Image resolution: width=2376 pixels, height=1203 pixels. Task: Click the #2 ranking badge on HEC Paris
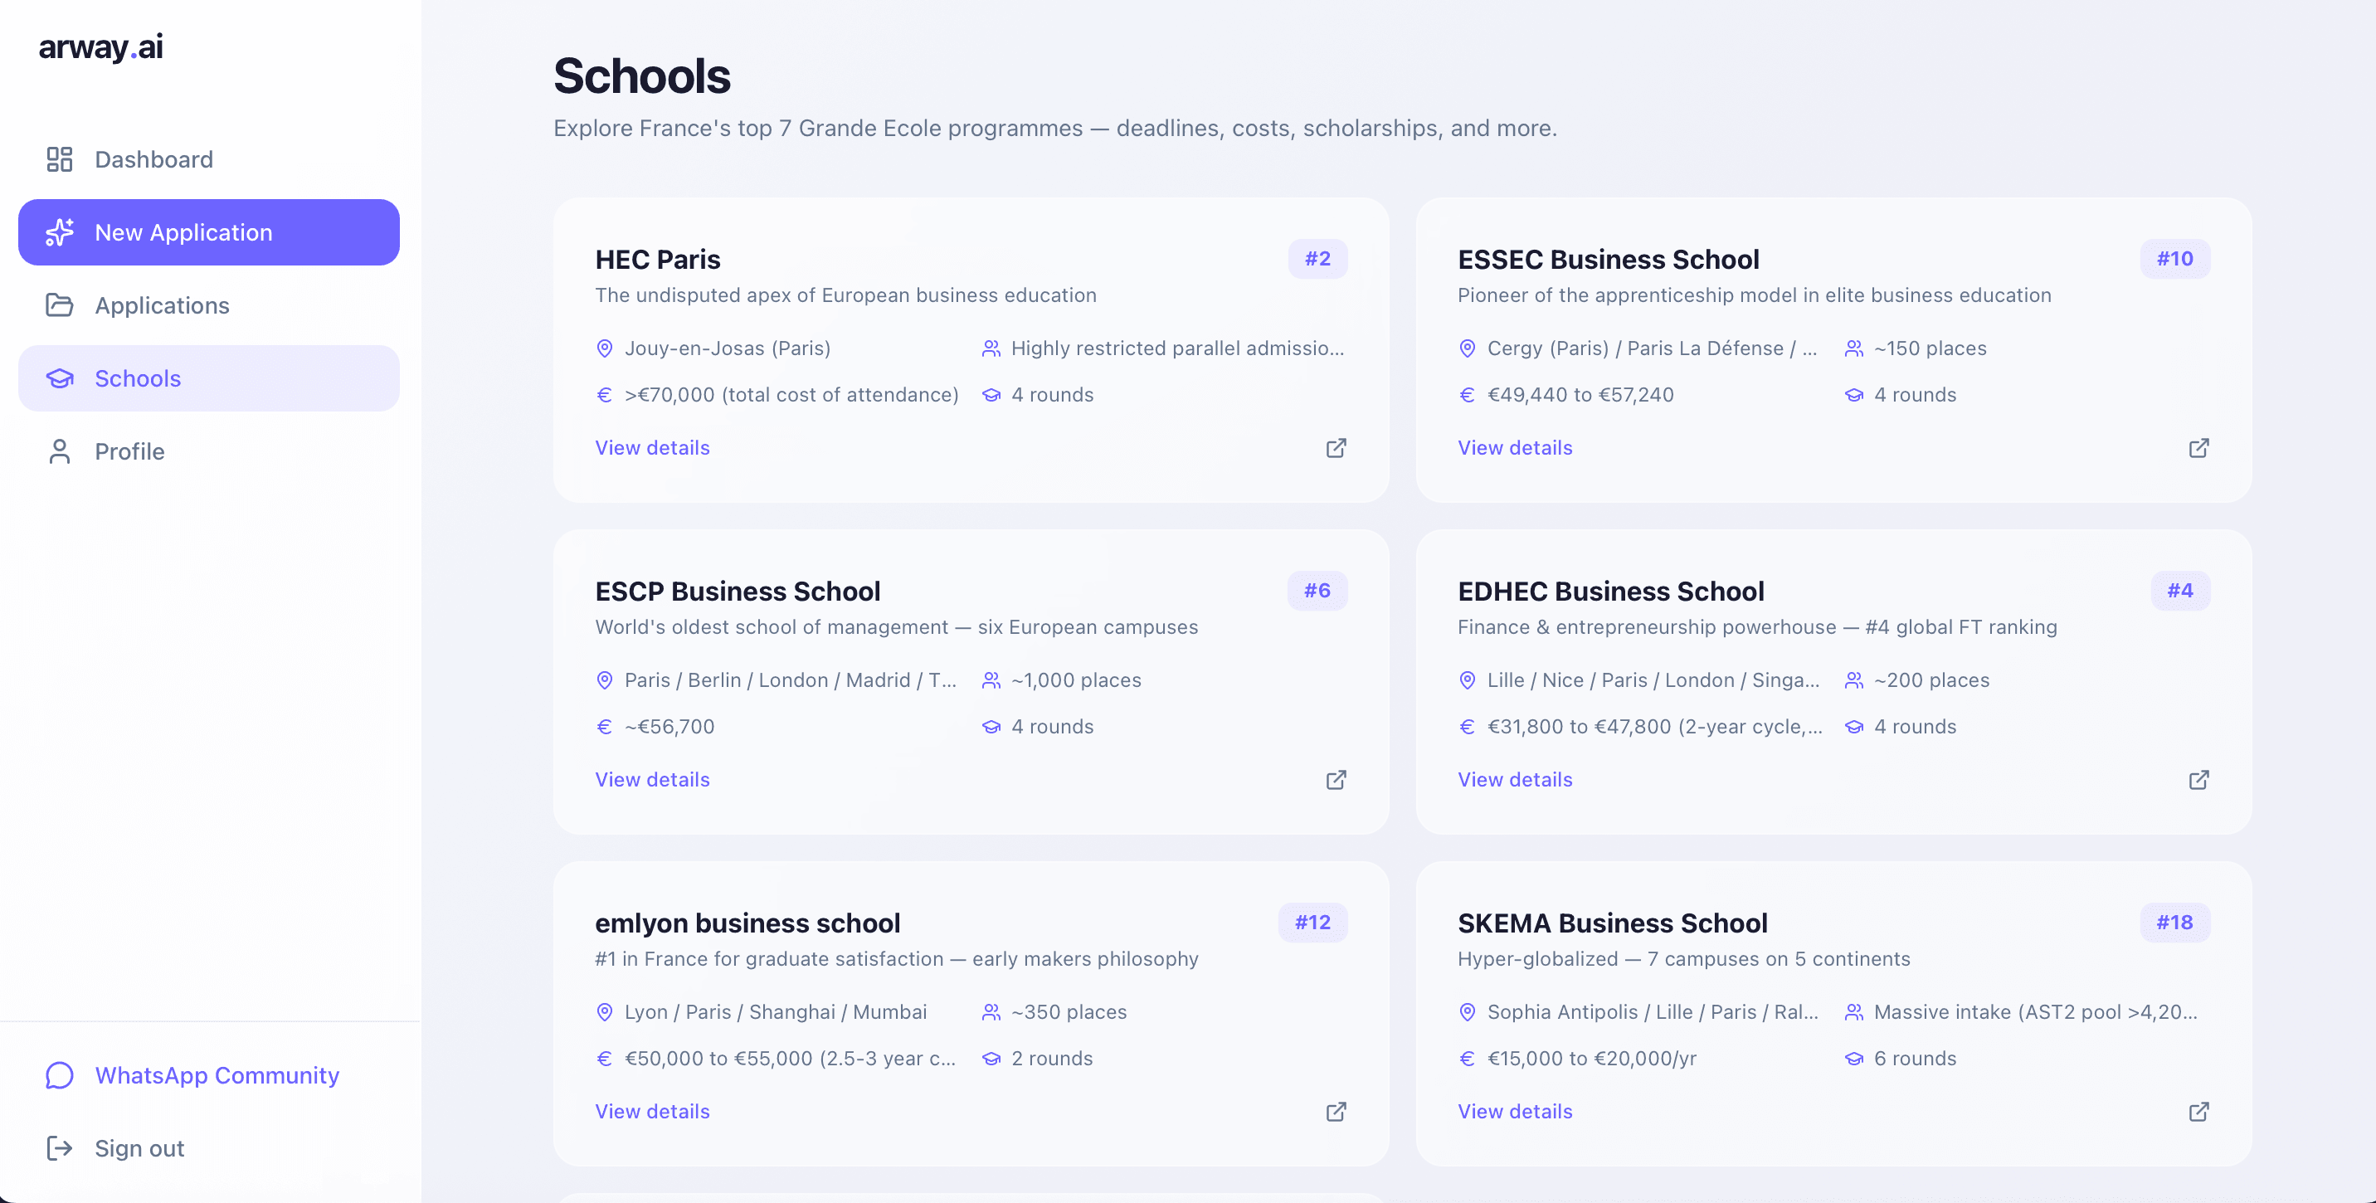click(x=1317, y=259)
